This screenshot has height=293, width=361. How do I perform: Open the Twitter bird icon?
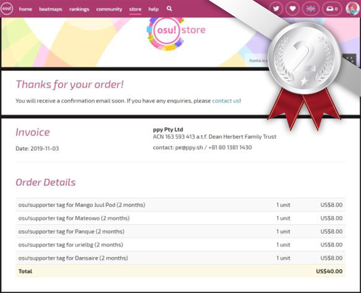tap(276, 9)
